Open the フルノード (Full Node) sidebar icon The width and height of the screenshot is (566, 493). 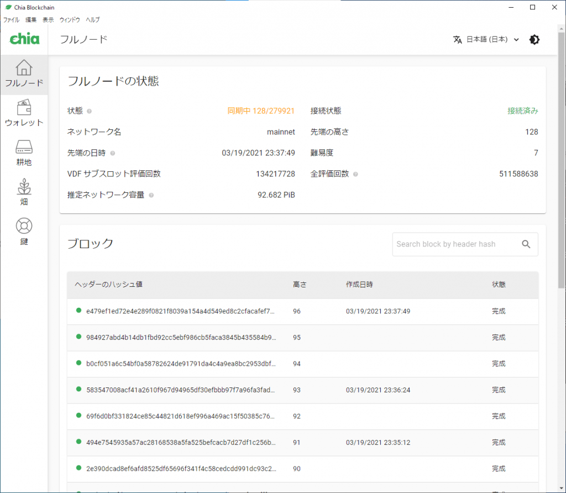tap(24, 68)
